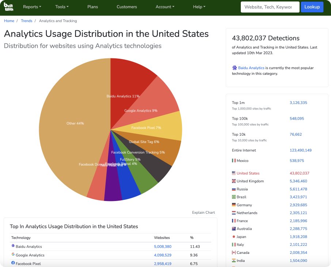This screenshot has width=331, height=267.
Task: Expand the Help dropdown
Action: (x=199, y=7)
